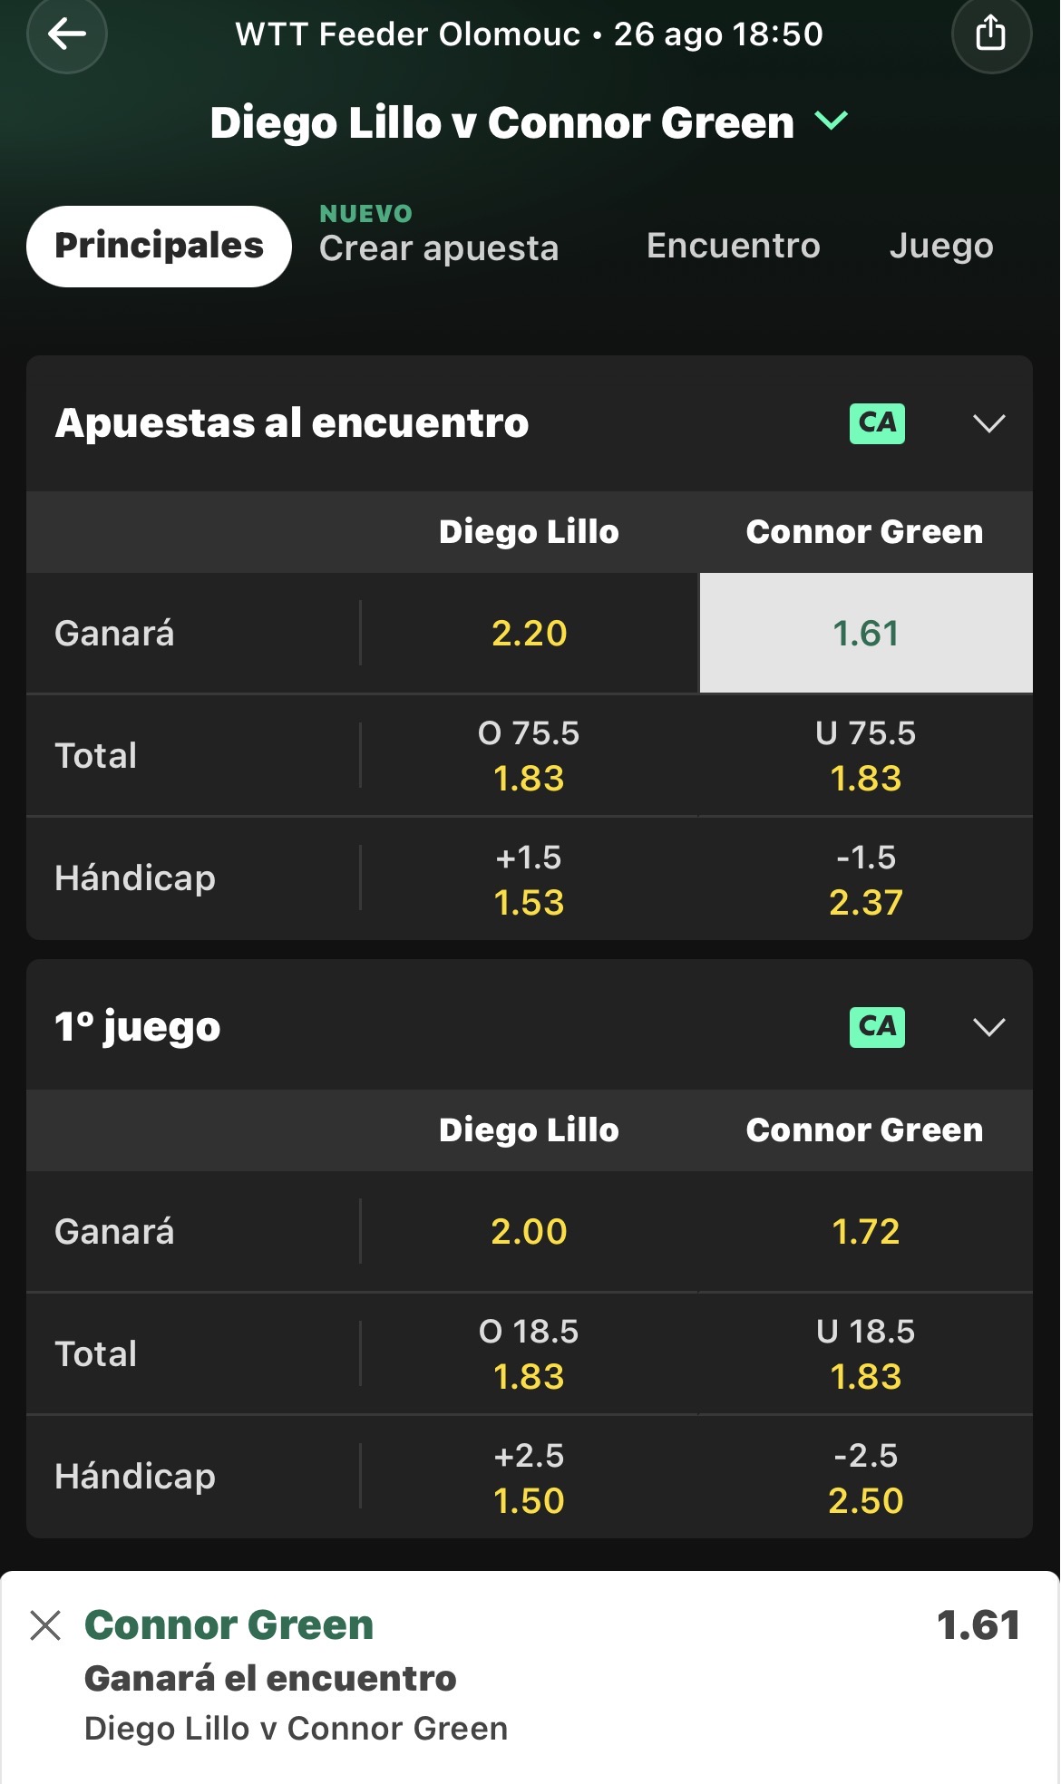Remove Connor Green selection with X icon
Screen dimensions: 1061x1784
[45, 1625]
